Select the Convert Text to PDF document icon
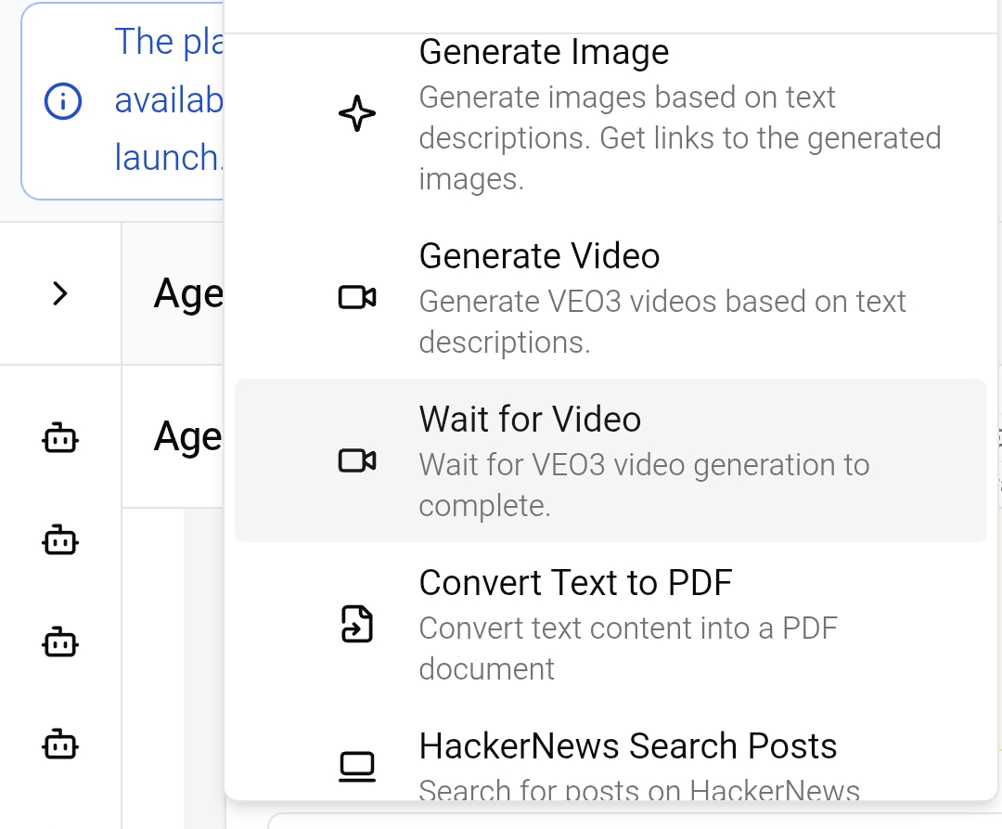 tap(357, 625)
